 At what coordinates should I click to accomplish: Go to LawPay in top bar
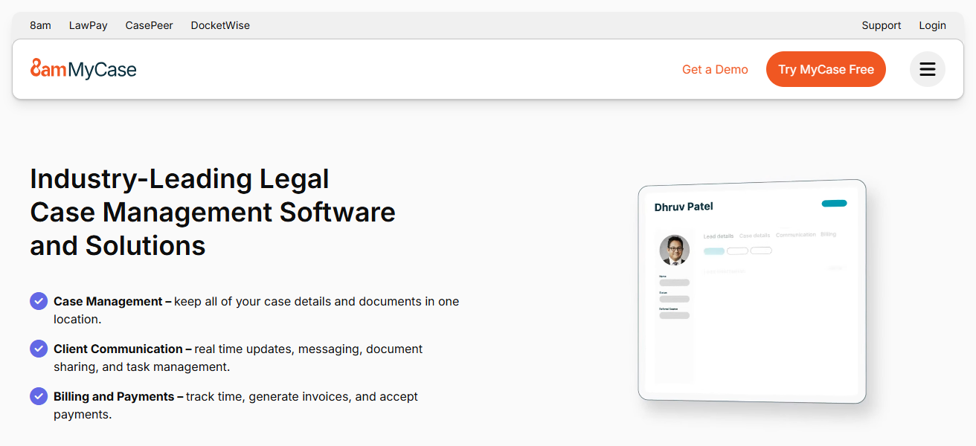pyautogui.click(x=88, y=25)
